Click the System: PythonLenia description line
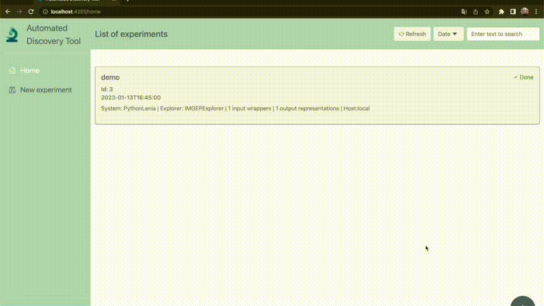544x306 pixels. 235,108
